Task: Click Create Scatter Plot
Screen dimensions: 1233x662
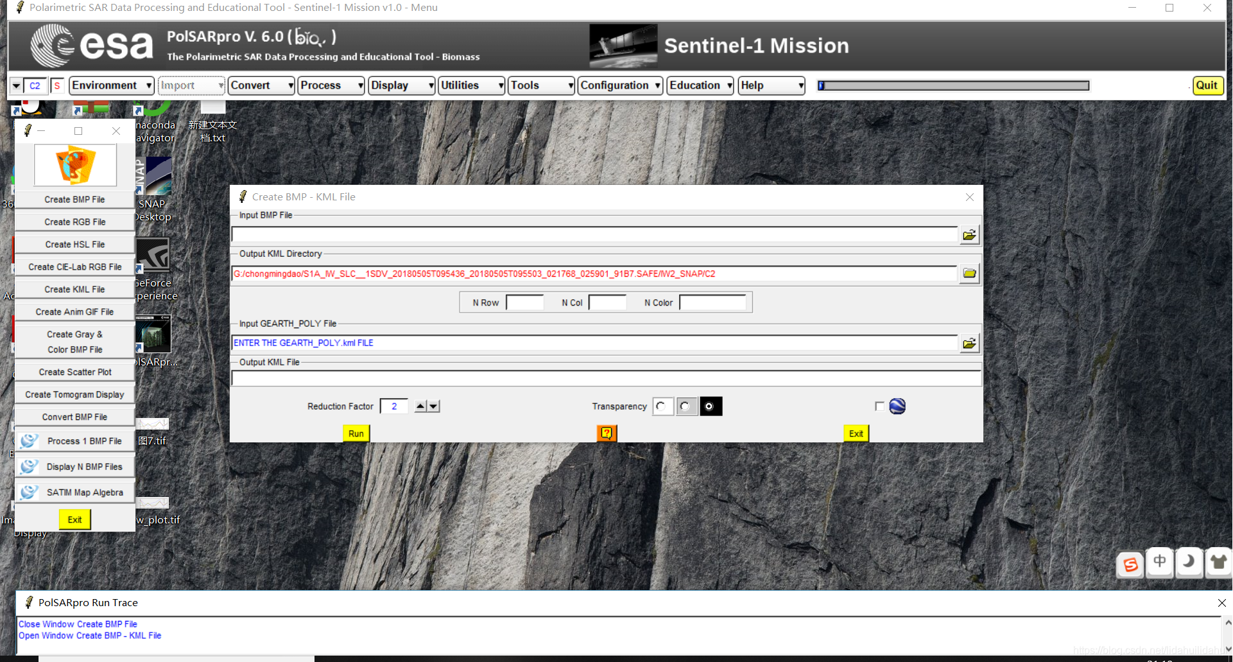Action: tap(74, 372)
